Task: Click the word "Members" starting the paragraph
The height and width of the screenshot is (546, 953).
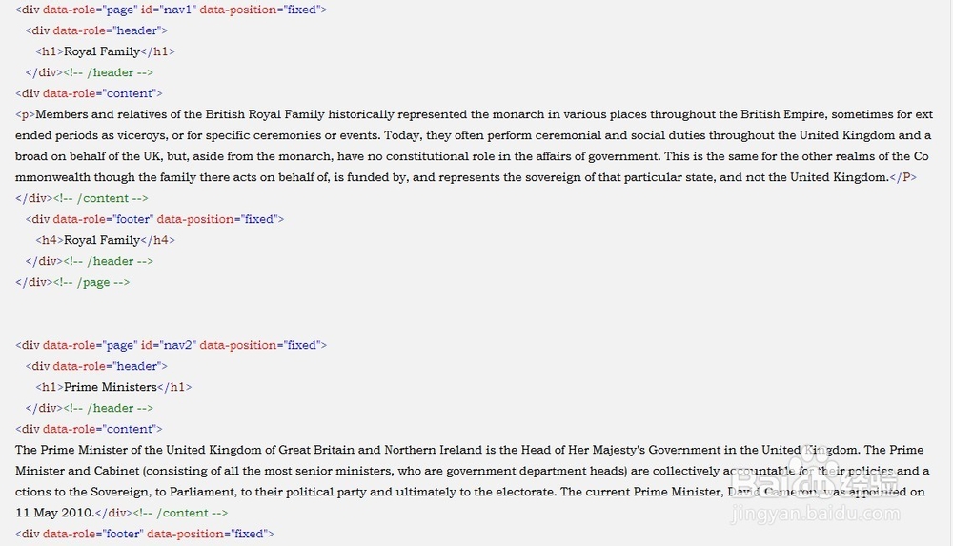Action: tap(62, 114)
